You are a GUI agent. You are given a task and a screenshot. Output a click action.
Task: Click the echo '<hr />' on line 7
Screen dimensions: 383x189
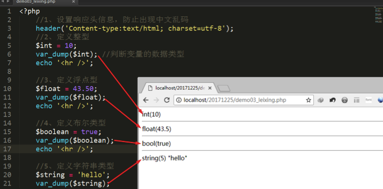[65, 63]
